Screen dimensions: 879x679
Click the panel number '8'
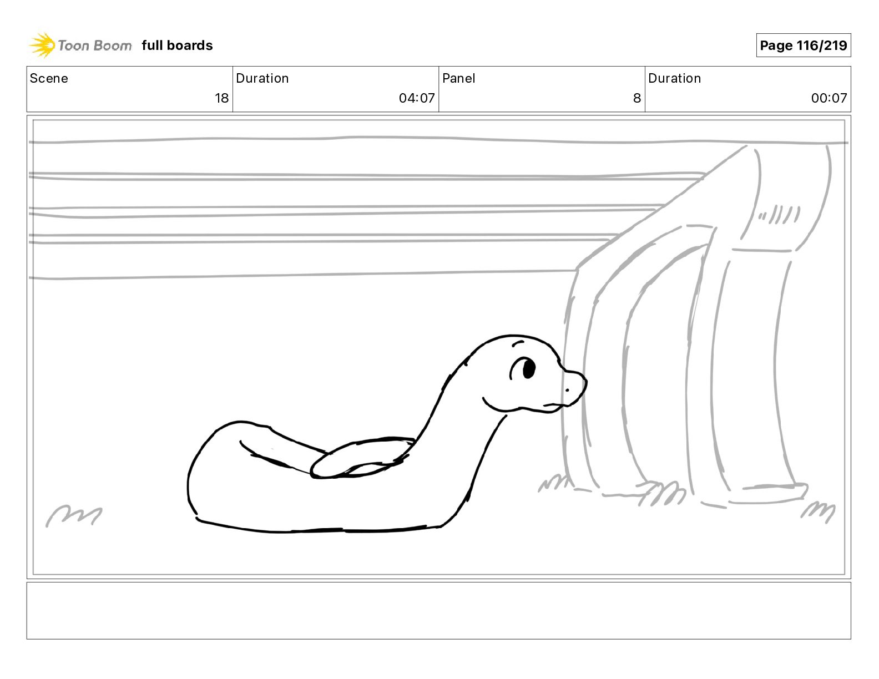pyautogui.click(x=637, y=98)
